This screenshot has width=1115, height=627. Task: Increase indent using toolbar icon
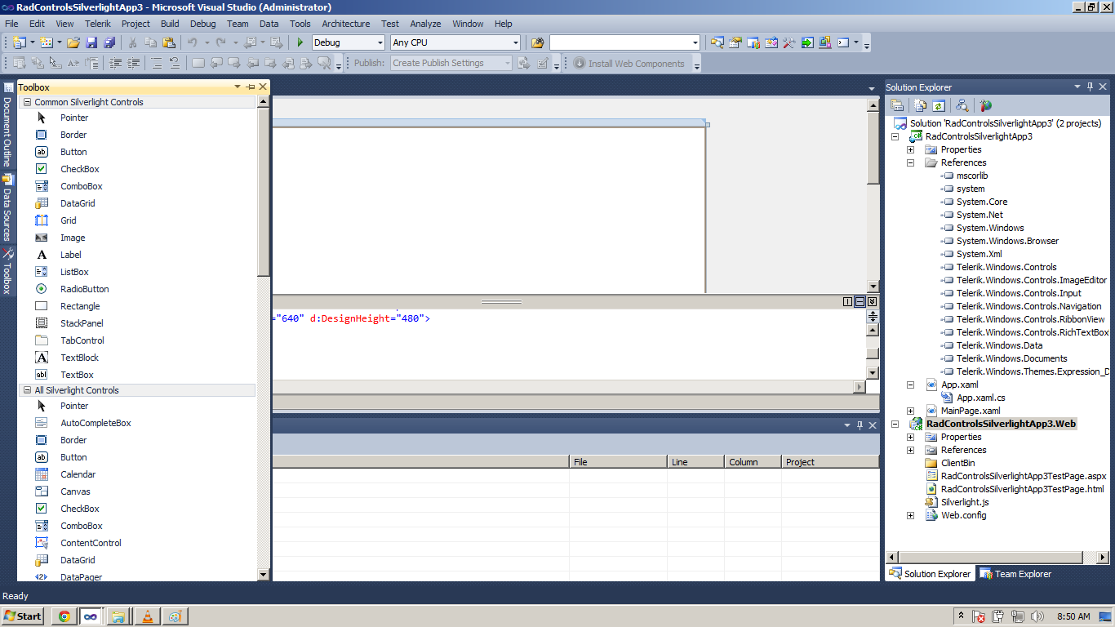[134, 63]
